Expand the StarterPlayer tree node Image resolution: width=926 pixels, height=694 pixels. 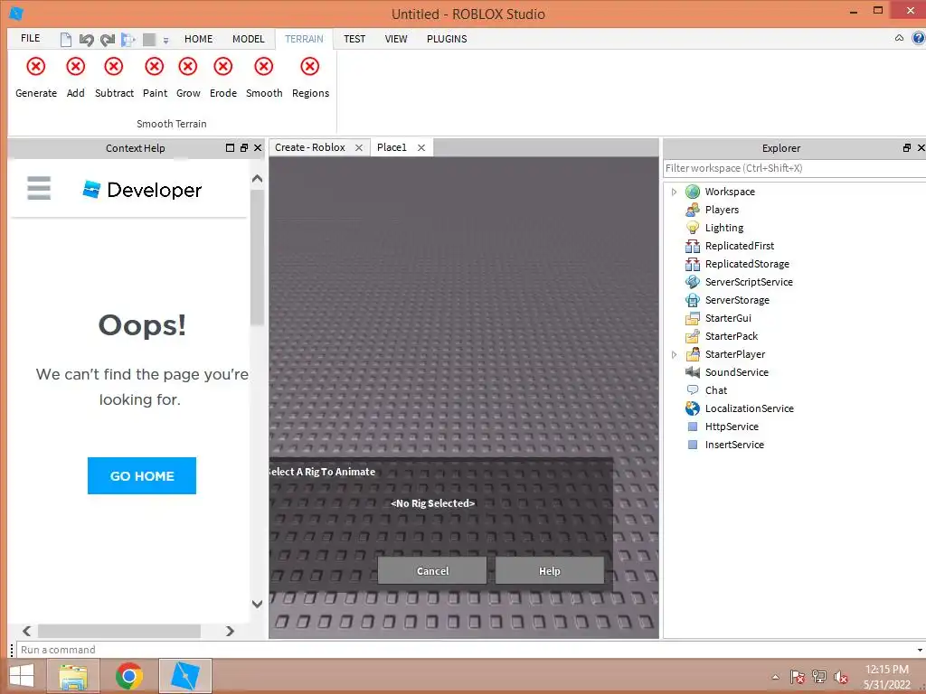674,354
